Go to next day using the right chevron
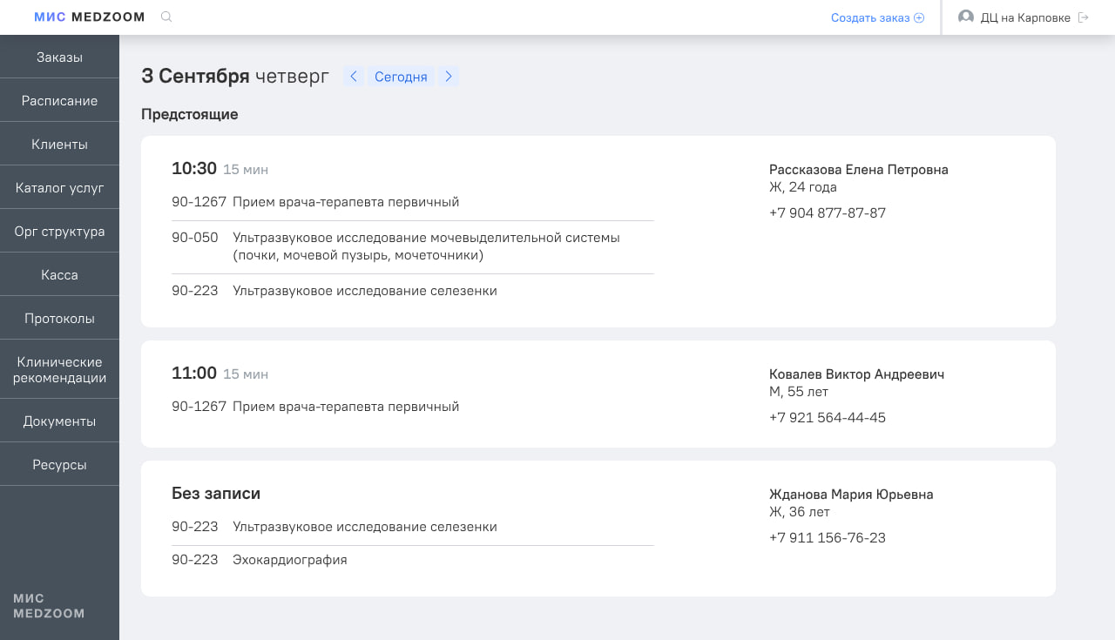The height and width of the screenshot is (640, 1115). (448, 76)
